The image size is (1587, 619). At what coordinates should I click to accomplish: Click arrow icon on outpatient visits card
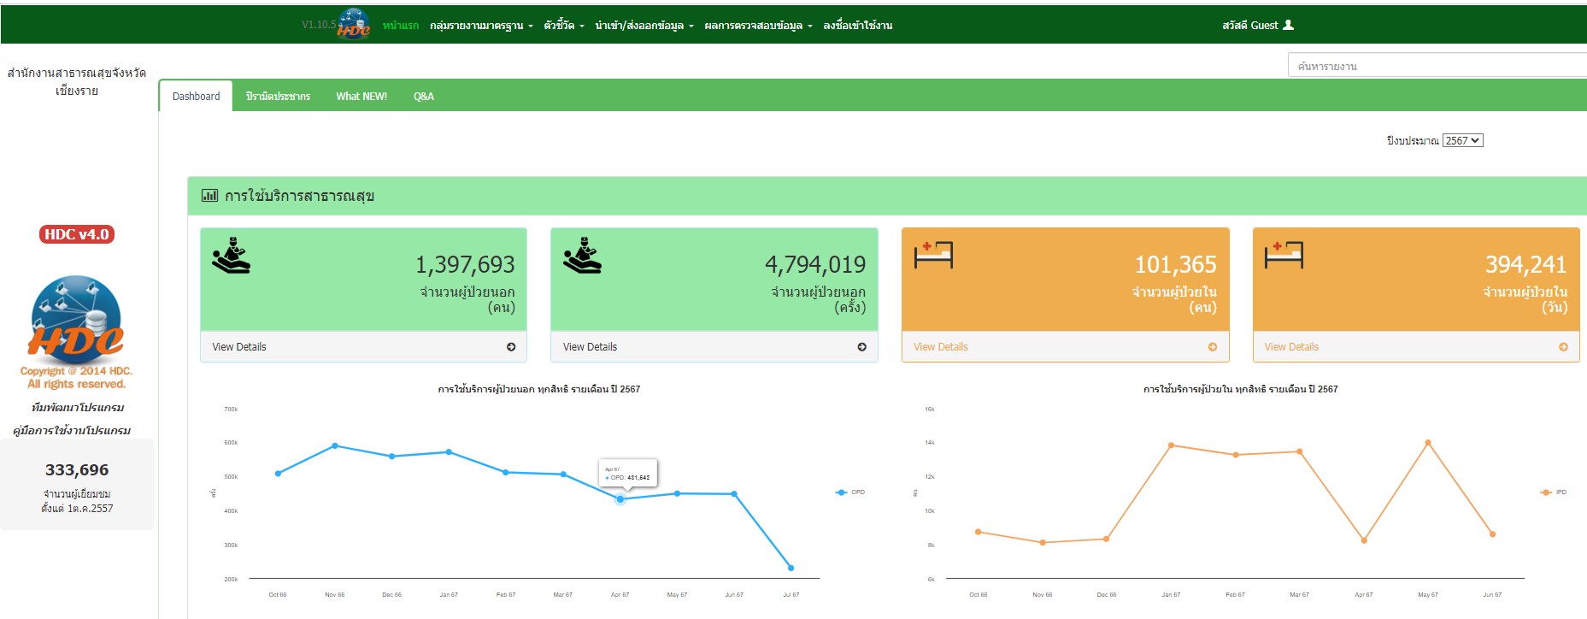(x=861, y=347)
